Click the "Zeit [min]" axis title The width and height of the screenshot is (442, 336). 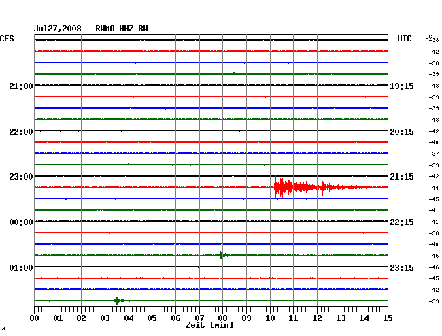pyautogui.click(x=209, y=325)
